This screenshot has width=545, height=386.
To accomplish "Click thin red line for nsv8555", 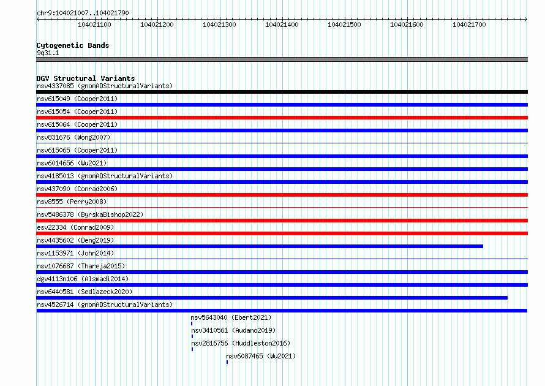I will coord(282,207).
